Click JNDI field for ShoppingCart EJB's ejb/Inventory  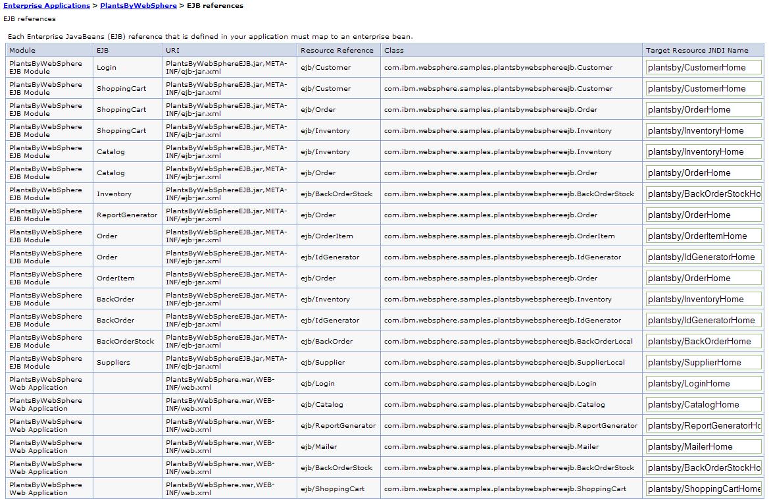pos(703,131)
